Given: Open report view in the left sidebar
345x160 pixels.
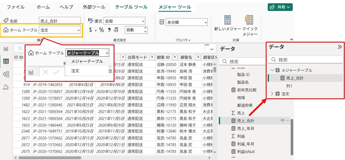Looking at the screenshot, I should click(x=6, y=49).
